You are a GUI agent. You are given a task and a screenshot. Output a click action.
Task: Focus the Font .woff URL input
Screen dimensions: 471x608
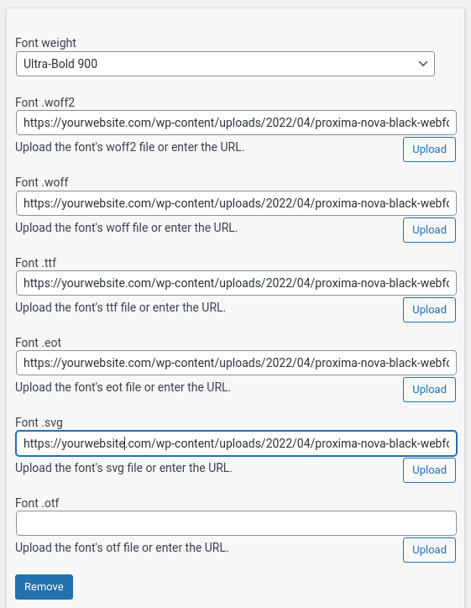click(236, 203)
